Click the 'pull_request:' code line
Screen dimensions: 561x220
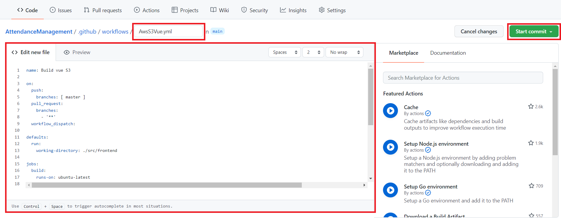pos(47,103)
